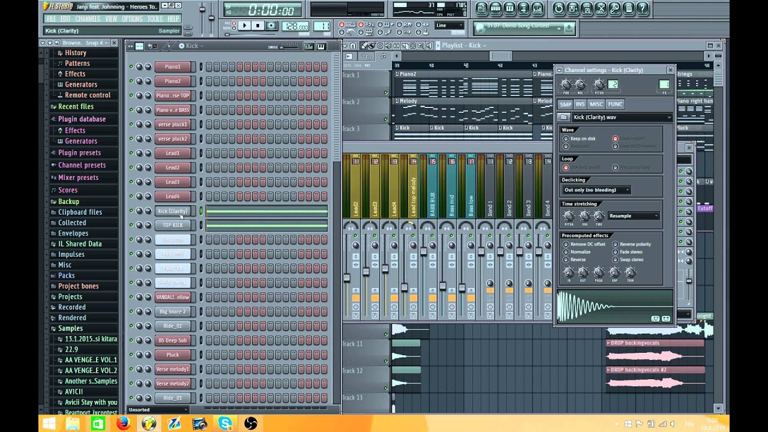Switch to the FUNC tab in Channel settings

point(616,104)
